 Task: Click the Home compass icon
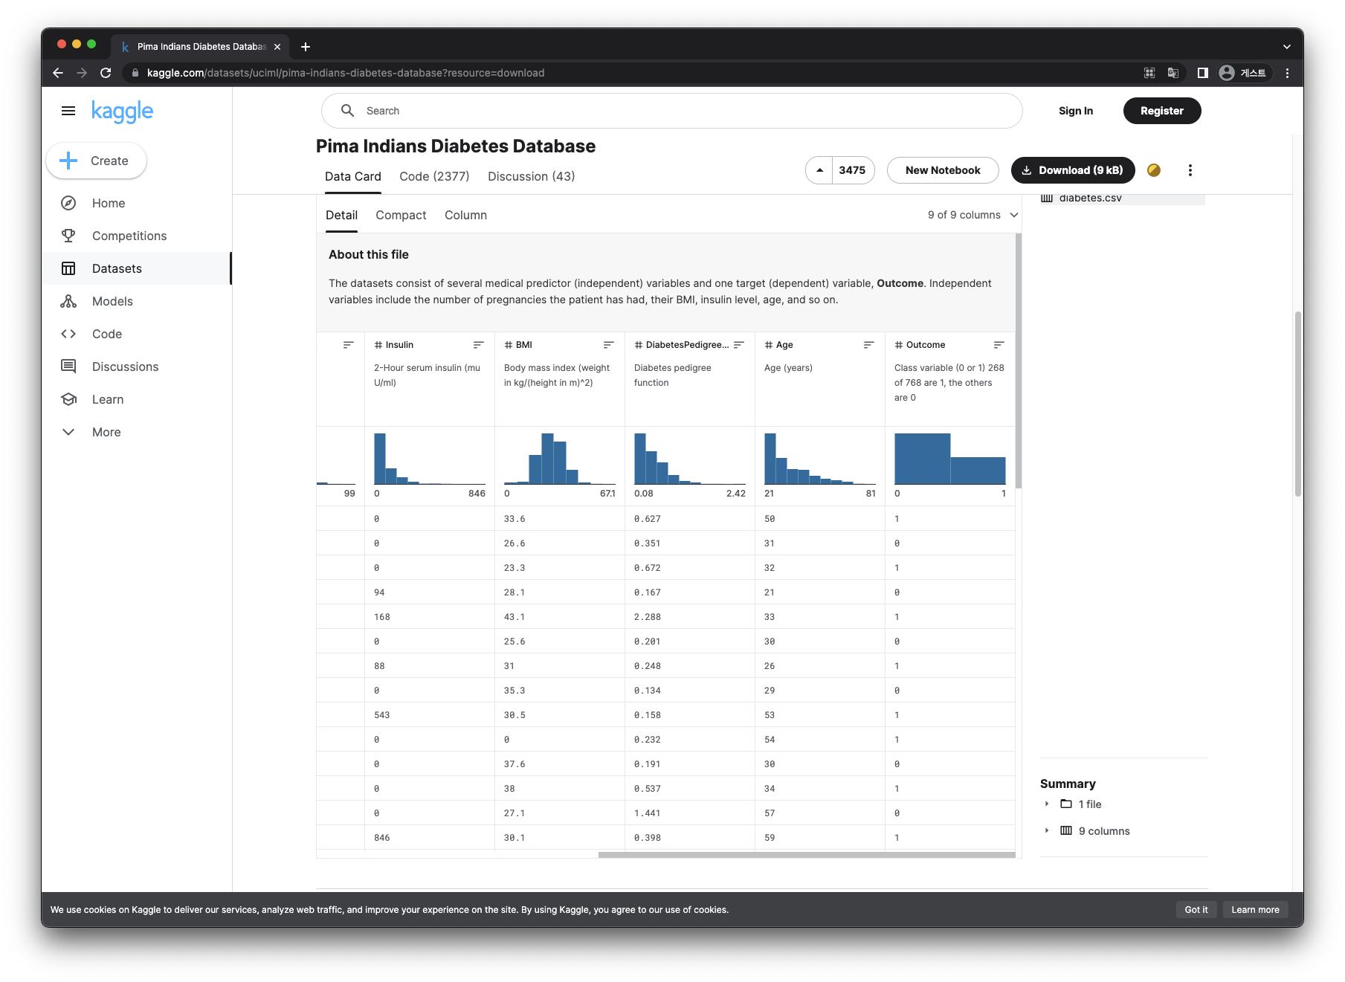coord(68,203)
